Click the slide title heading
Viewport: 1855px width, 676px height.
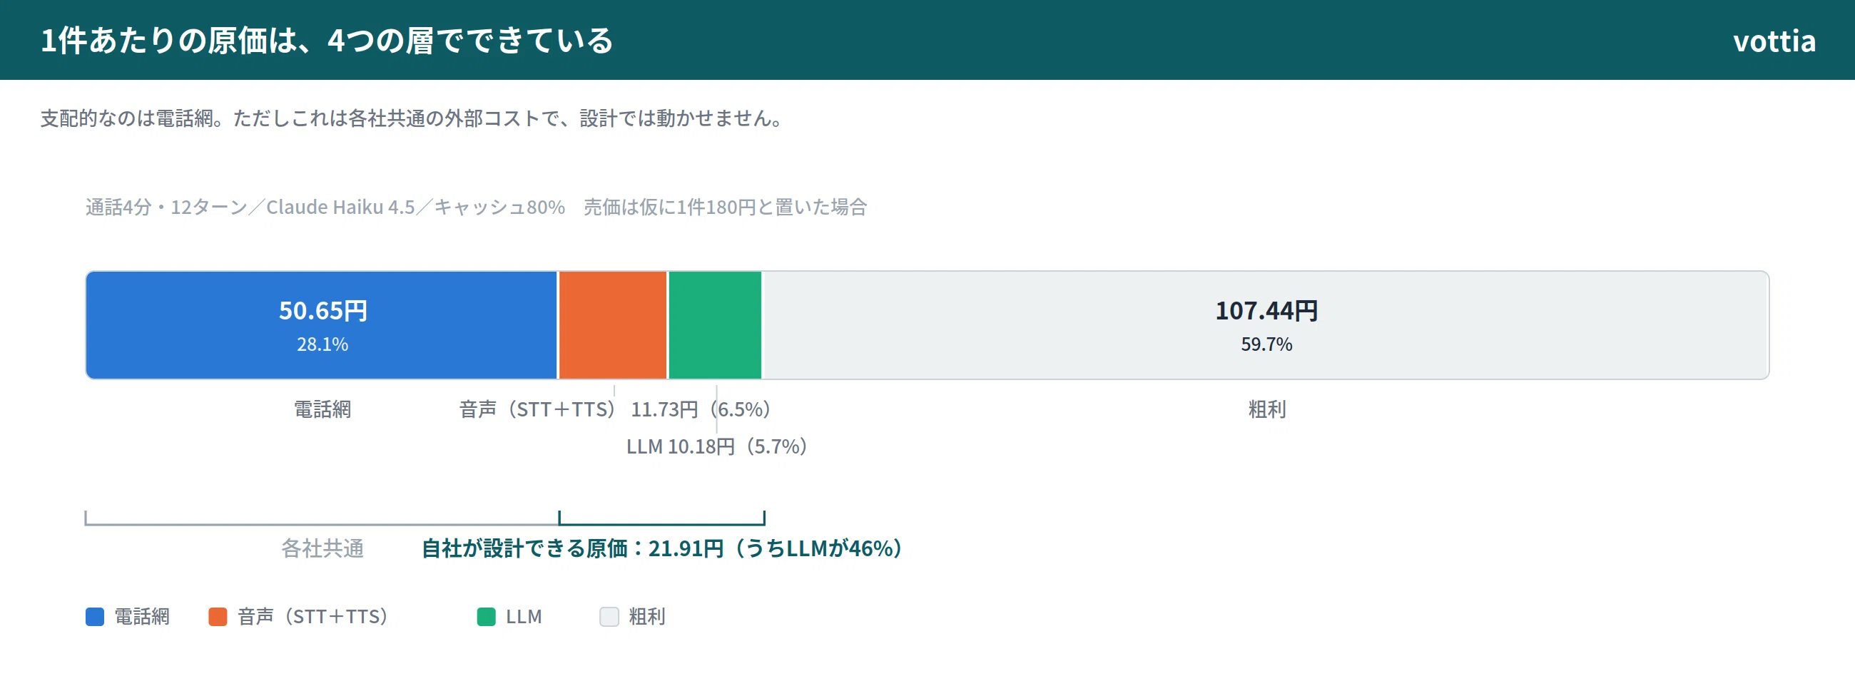click(x=327, y=41)
